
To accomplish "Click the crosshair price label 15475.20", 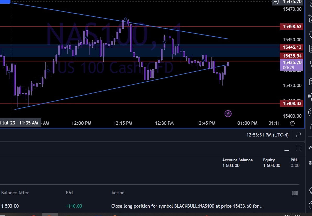I will coord(292,2).
